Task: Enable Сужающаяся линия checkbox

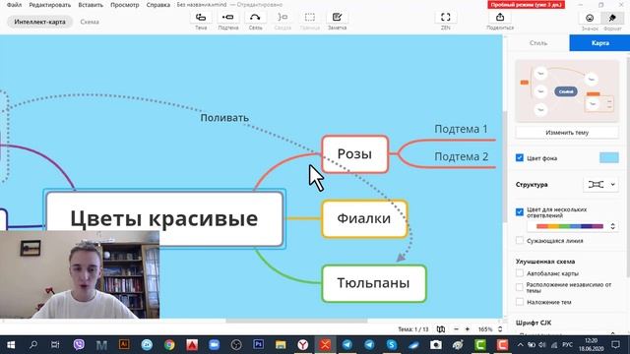Action: (520, 240)
